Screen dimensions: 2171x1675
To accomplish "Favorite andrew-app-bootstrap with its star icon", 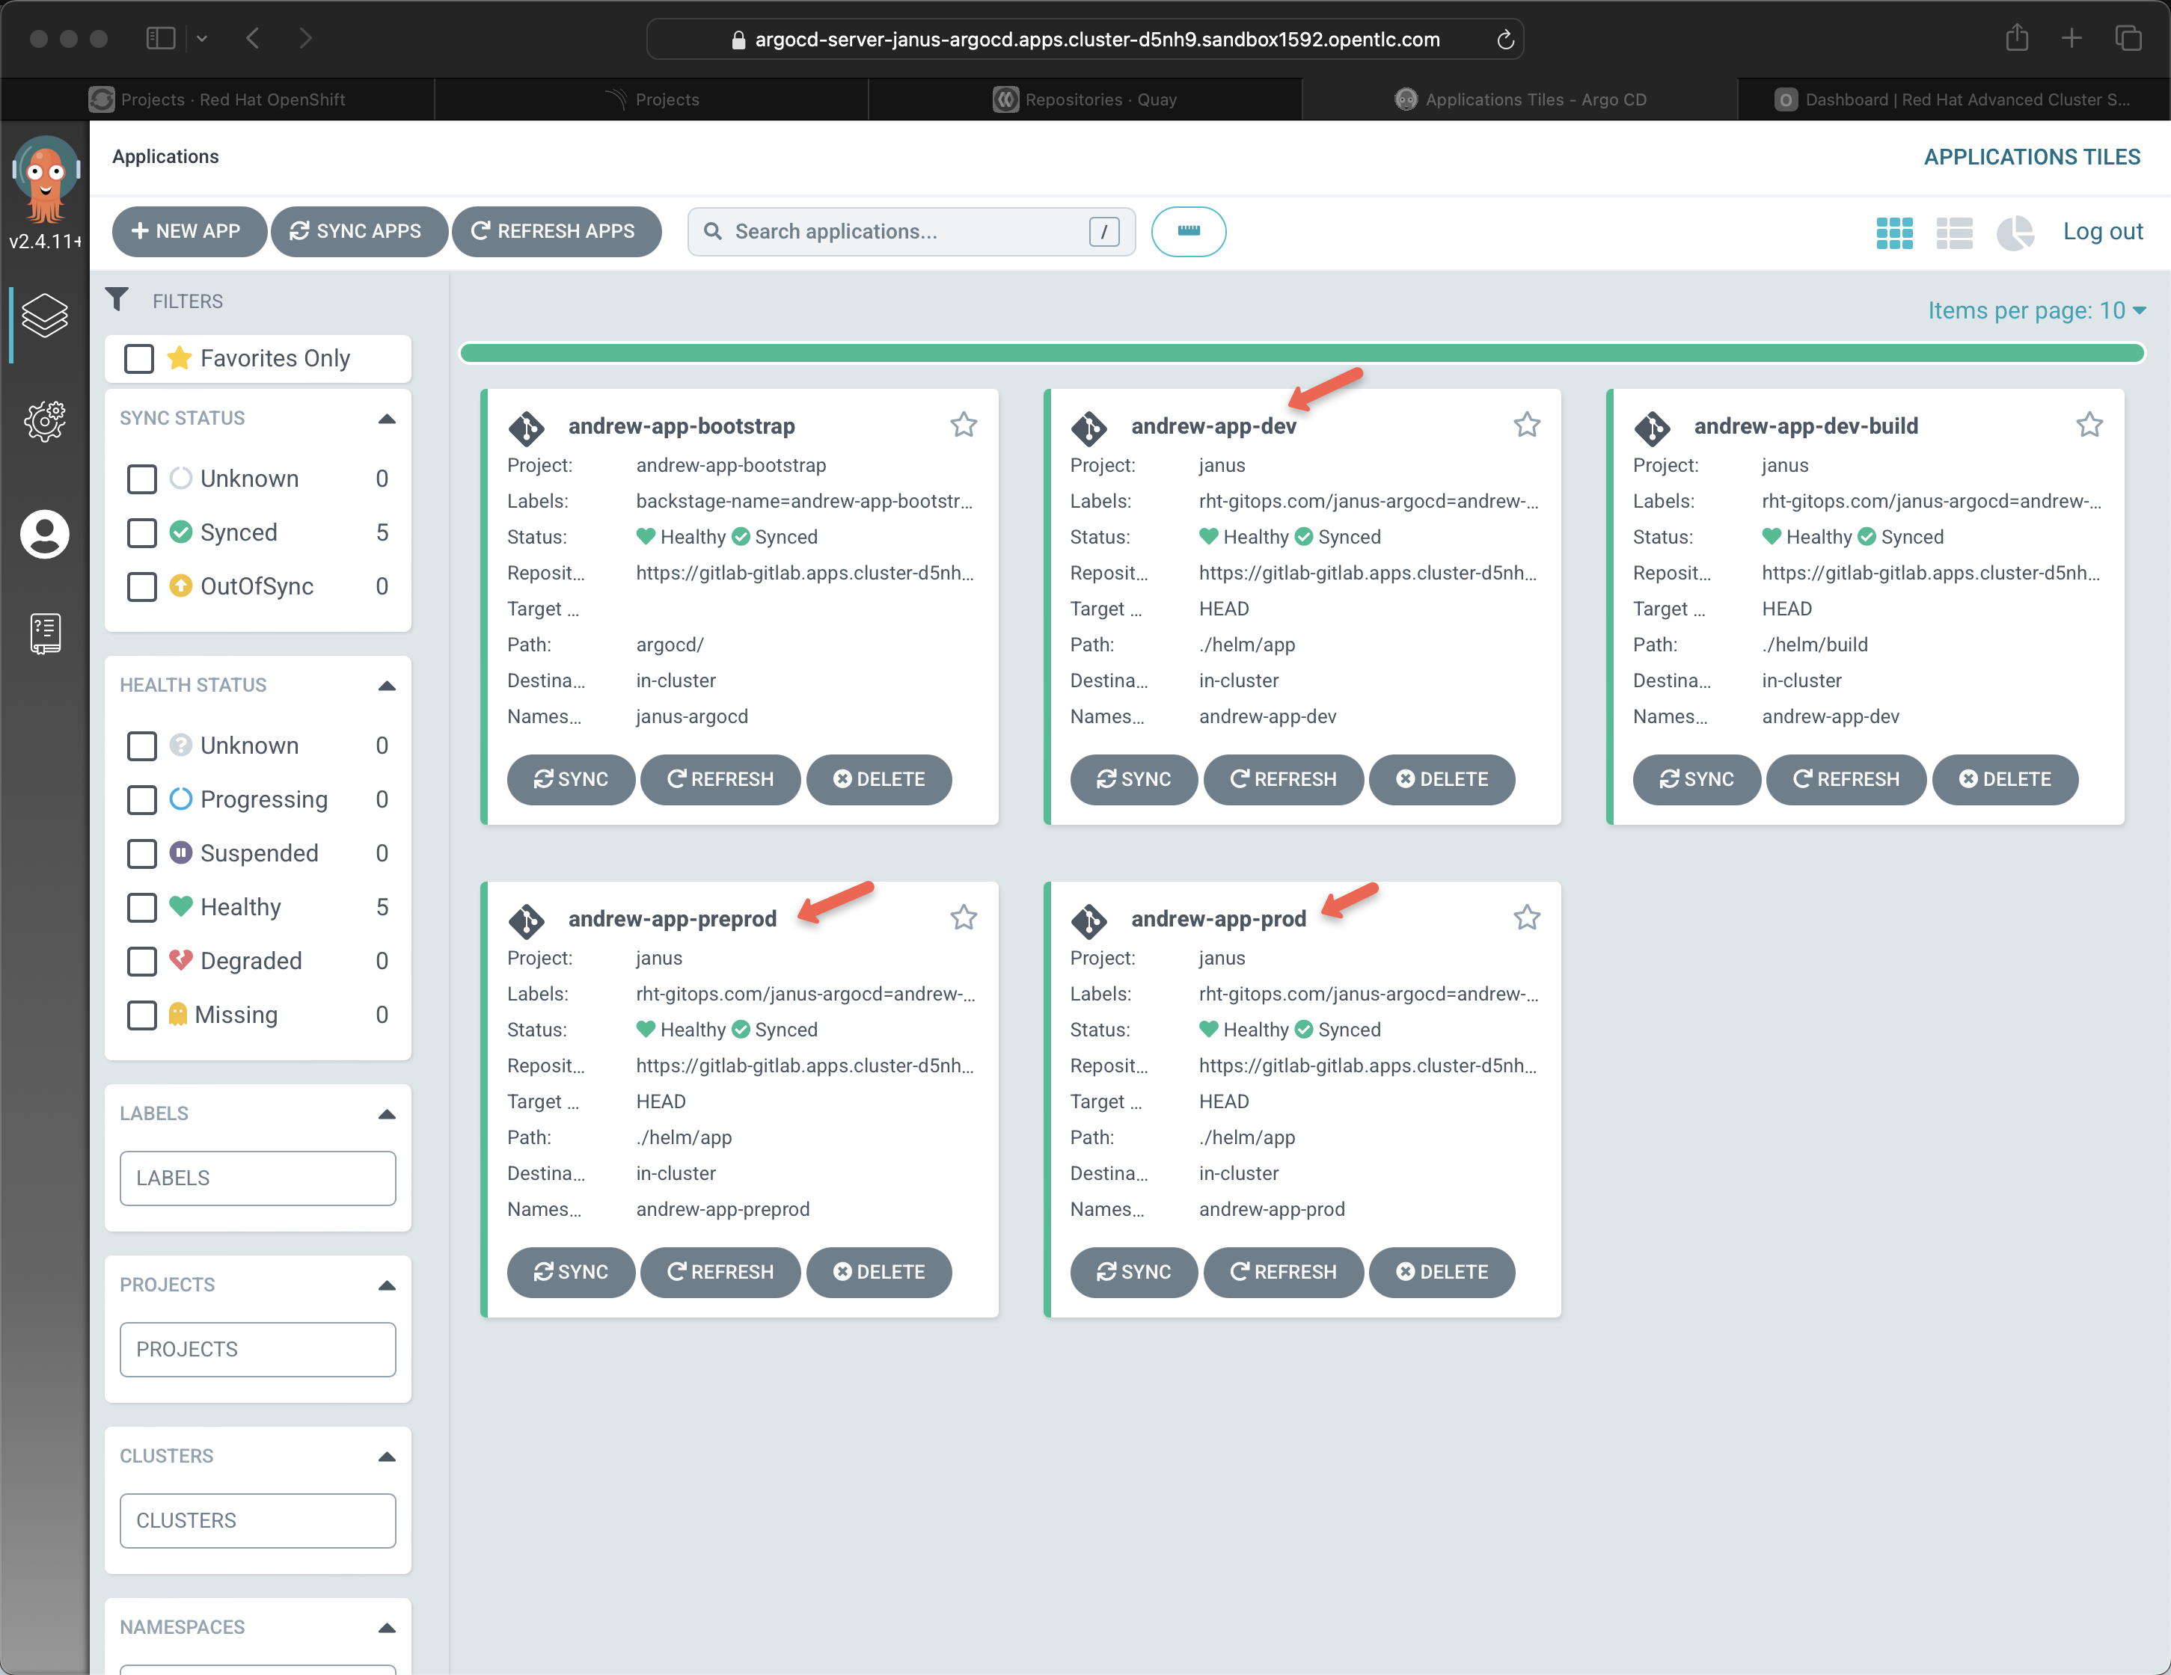I will pos(964,425).
